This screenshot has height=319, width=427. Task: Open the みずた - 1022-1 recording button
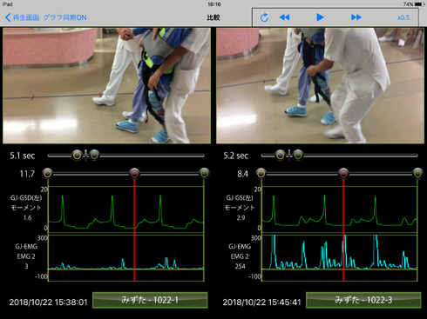pos(150,300)
